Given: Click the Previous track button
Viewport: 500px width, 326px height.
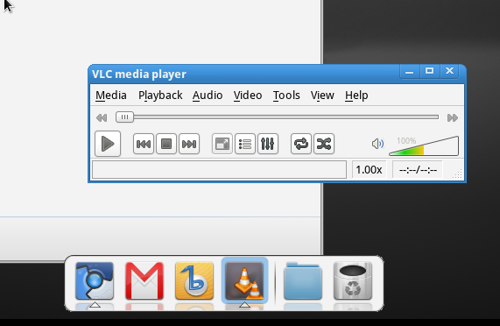Looking at the screenshot, I should click(144, 144).
